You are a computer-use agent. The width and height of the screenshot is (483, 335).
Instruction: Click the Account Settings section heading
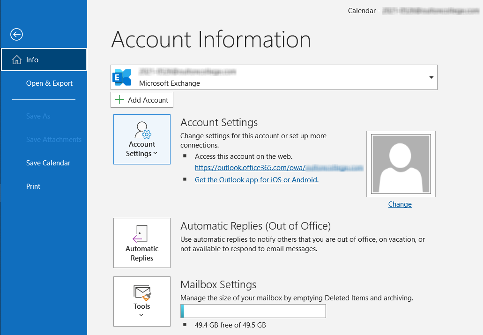[x=219, y=122]
